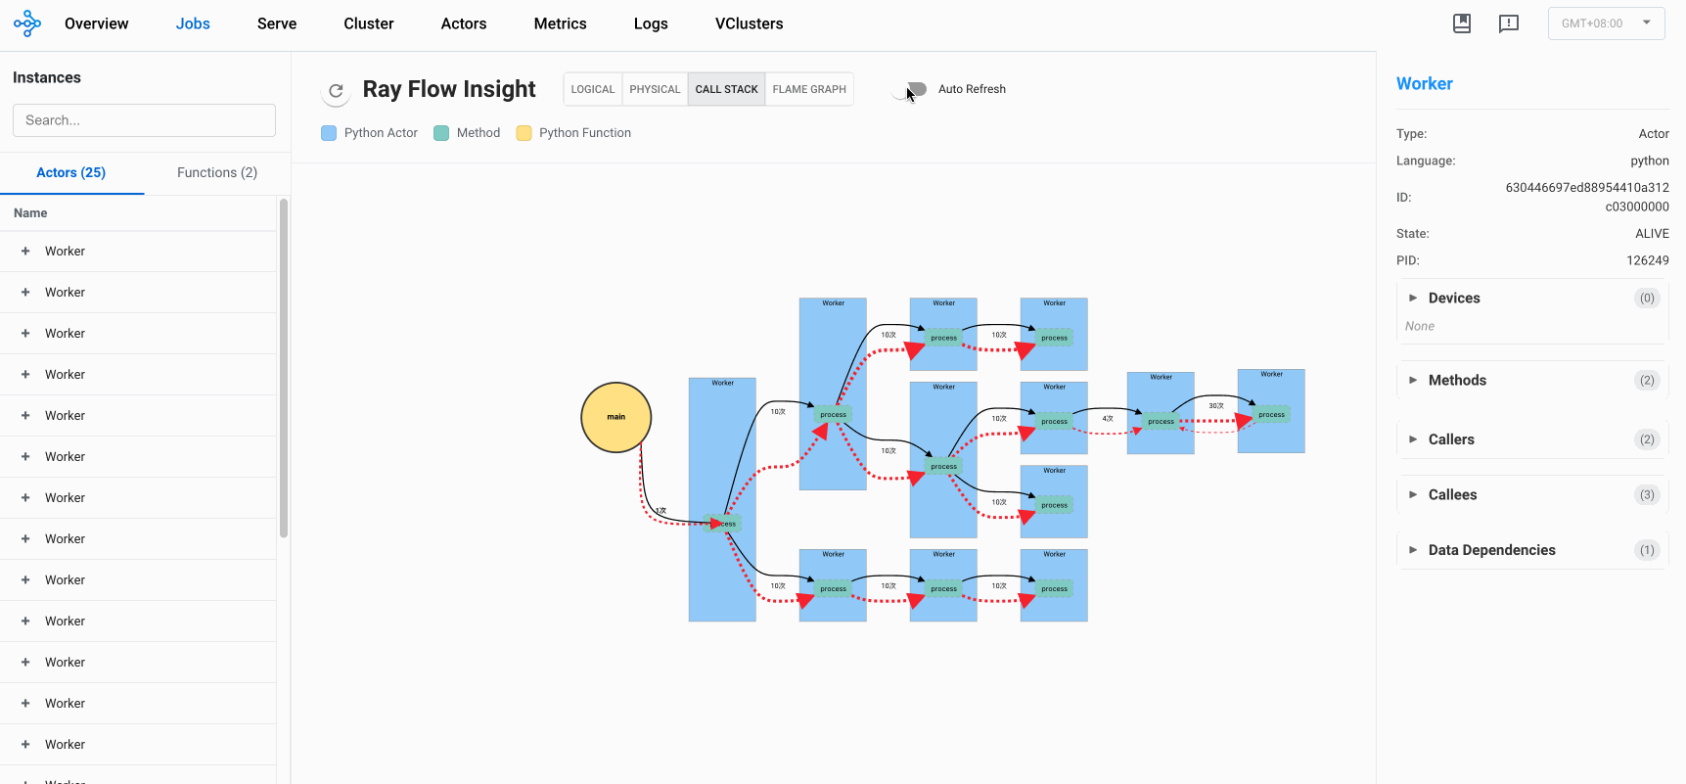
Task: Expand the Methods section
Action: [1457, 381]
